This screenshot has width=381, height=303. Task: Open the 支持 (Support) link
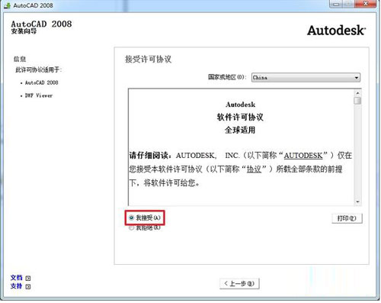[x=17, y=286]
